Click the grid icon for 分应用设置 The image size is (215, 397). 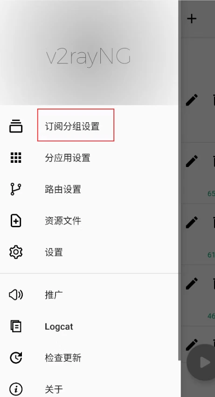(16, 158)
